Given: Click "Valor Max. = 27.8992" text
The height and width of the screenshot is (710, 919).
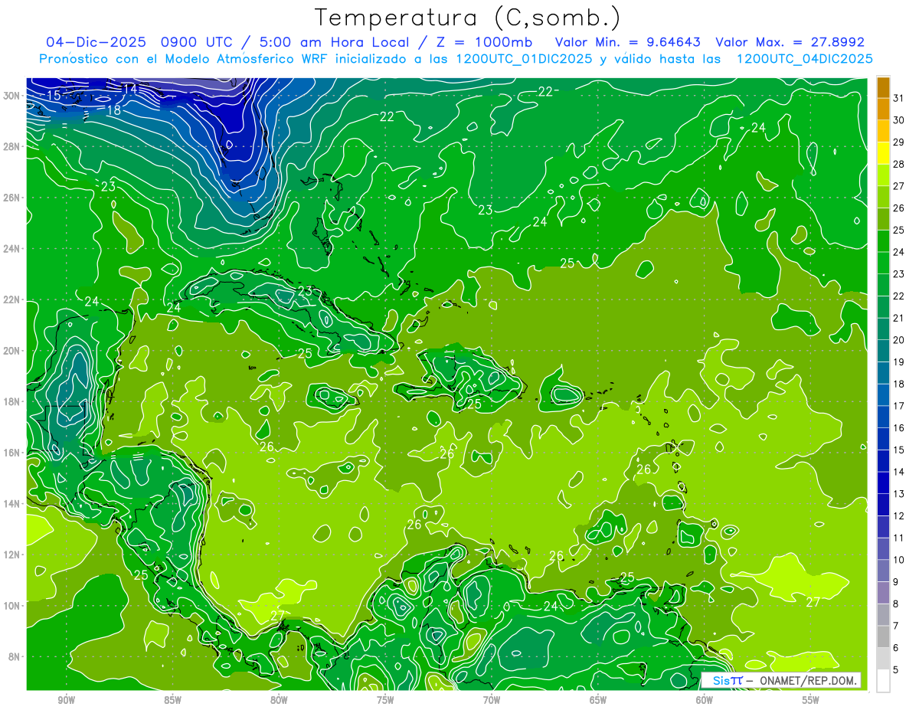Looking at the screenshot, I should 790,42.
